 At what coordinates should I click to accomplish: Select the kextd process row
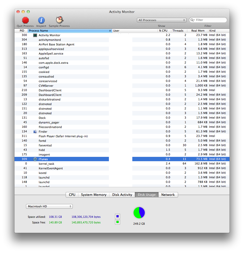click(x=122, y=173)
